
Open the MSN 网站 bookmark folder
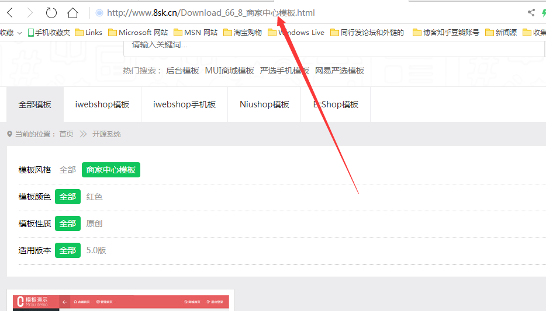tap(196, 33)
